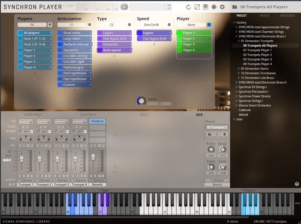Open MIDI/CC settings via the chip icon
Viewport: 301px width, 224px height.
[x=214, y=7]
